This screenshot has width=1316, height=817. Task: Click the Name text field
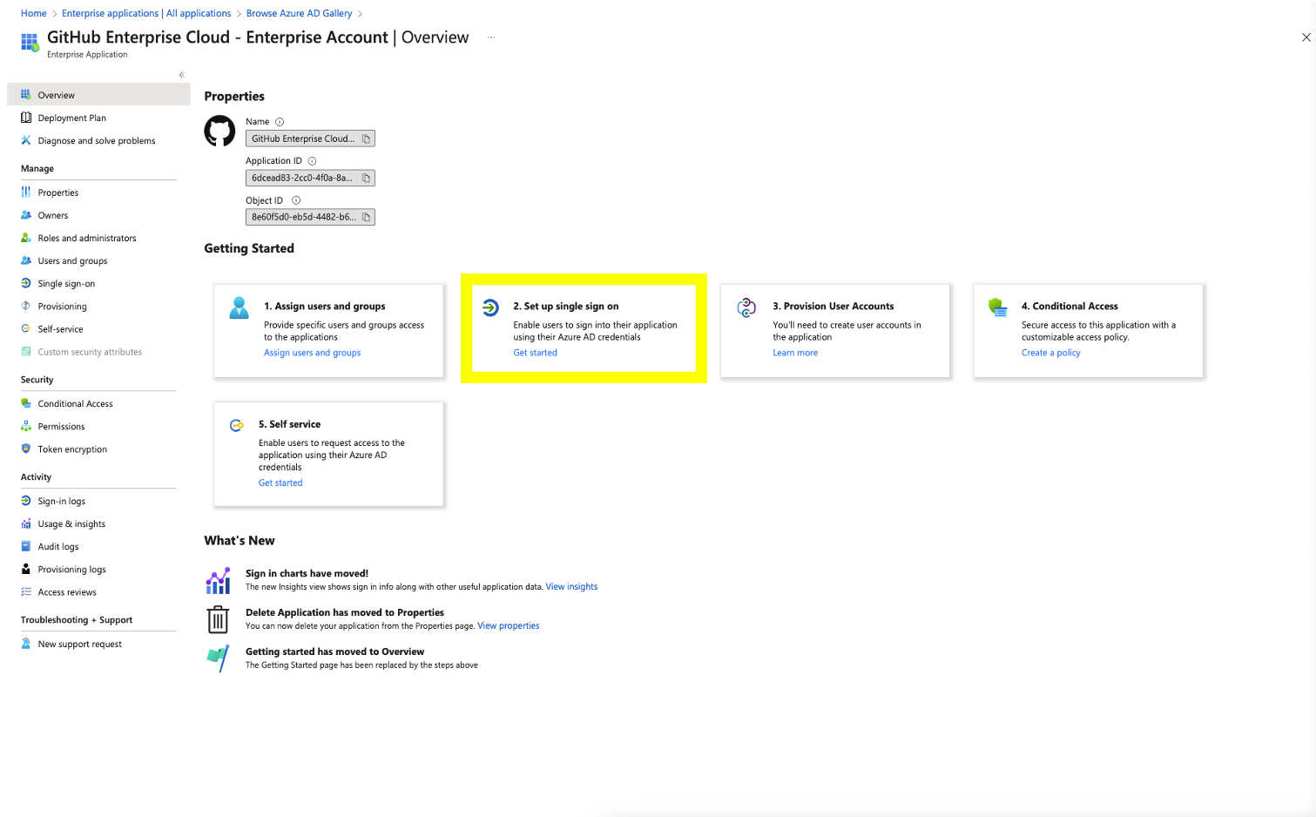point(310,138)
